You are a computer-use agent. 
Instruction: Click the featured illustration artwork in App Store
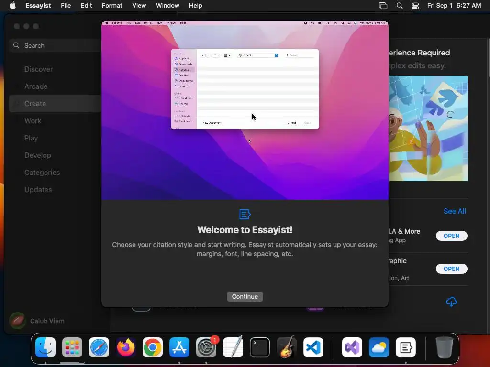tap(428, 128)
